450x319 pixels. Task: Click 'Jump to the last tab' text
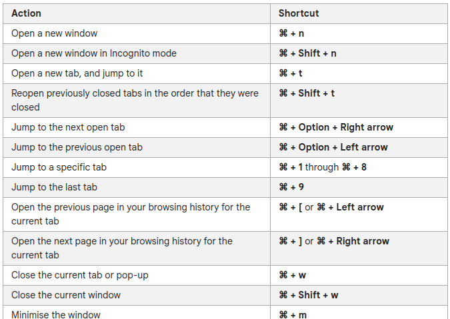tap(54, 187)
